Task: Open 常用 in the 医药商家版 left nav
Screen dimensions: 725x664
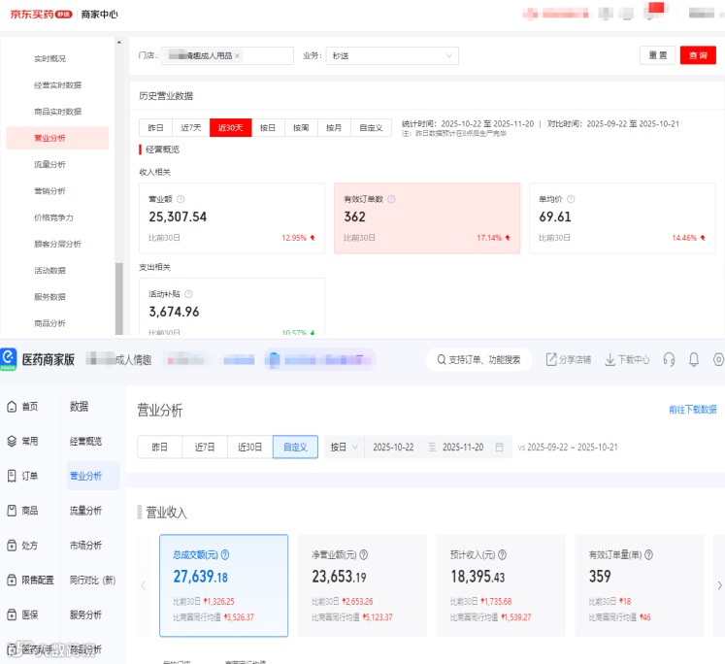Action: (23, 441)
